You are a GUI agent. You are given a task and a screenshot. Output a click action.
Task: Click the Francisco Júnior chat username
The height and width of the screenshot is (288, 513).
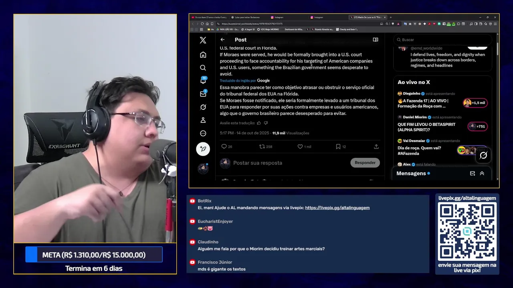tap(215, 262)
